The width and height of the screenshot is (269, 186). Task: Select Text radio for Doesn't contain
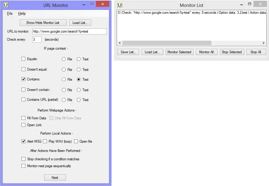tap(79, 90)
